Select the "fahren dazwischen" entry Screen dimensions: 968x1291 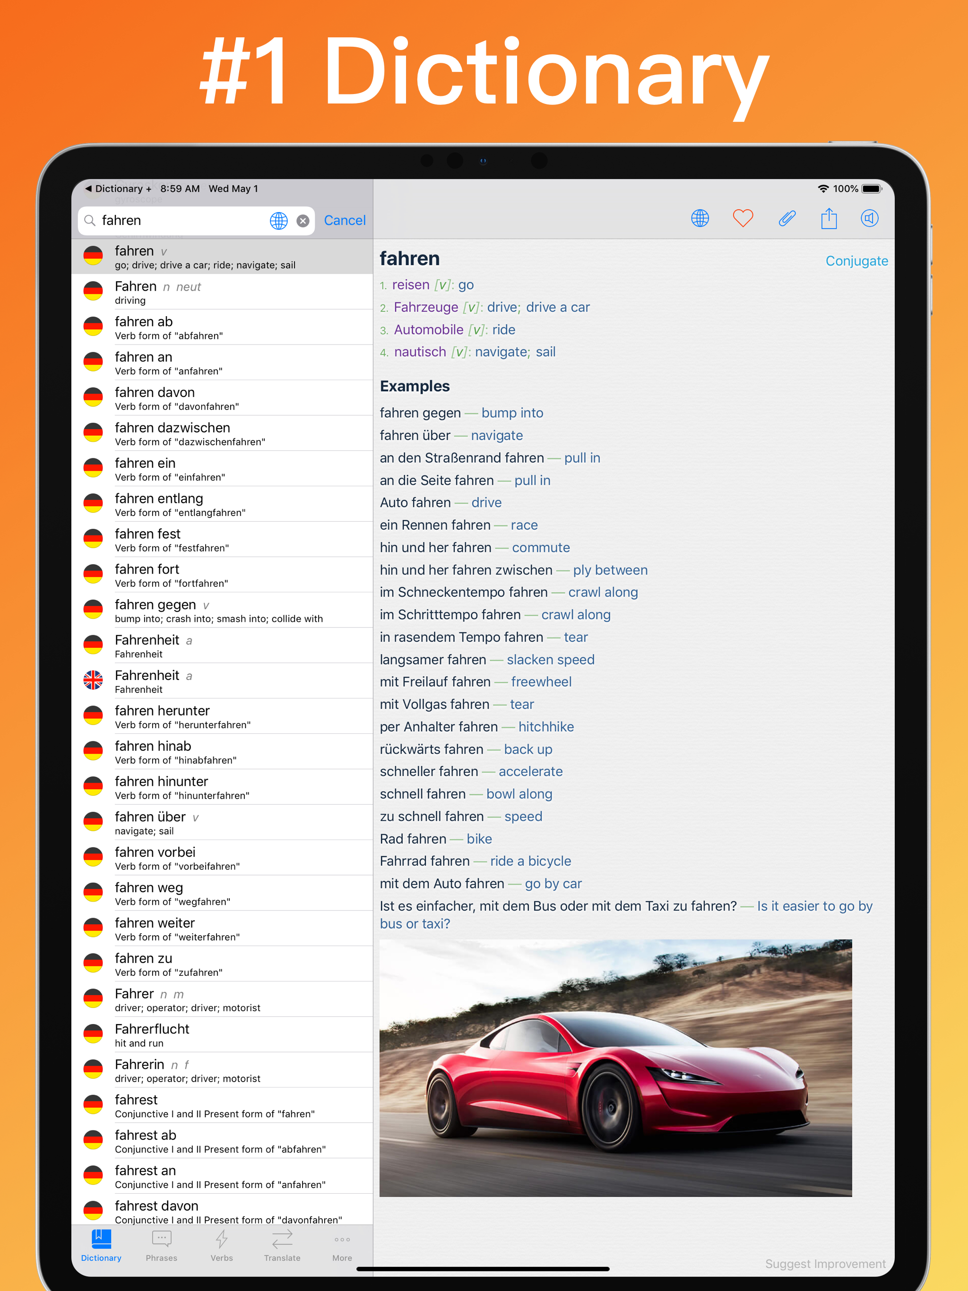(222, 433)
